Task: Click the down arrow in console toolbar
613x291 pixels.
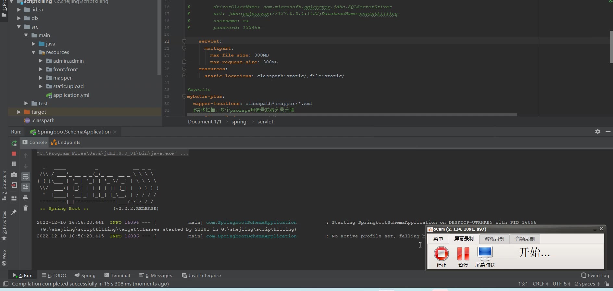Action: click(26, 166)
